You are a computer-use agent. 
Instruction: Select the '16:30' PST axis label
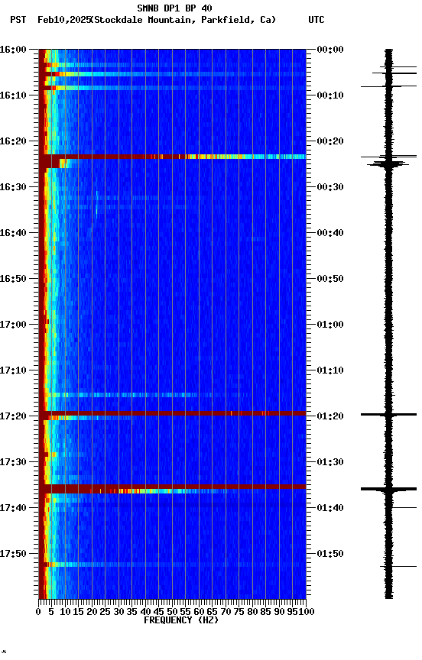point(13,187)
